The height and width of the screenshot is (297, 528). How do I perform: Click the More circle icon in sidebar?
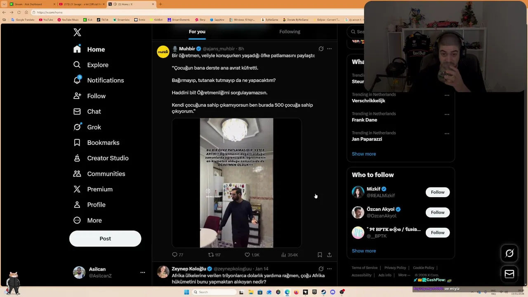click(77, 220)
